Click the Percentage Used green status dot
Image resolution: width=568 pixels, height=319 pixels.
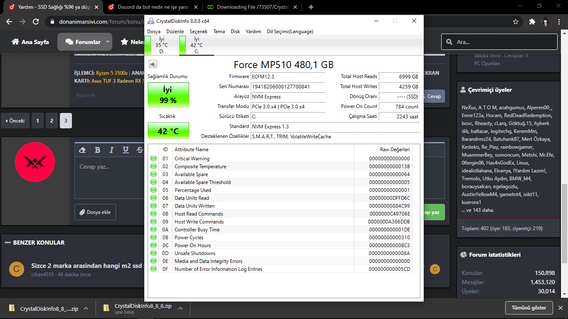153,190
